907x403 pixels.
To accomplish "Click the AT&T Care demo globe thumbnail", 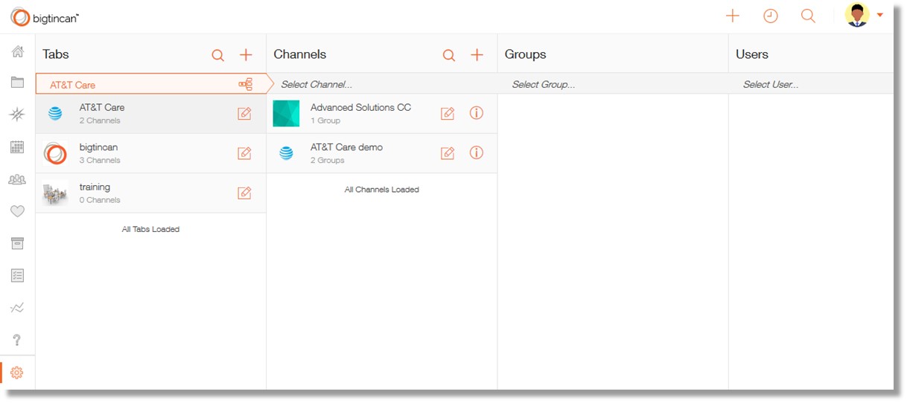I will 286,153.
